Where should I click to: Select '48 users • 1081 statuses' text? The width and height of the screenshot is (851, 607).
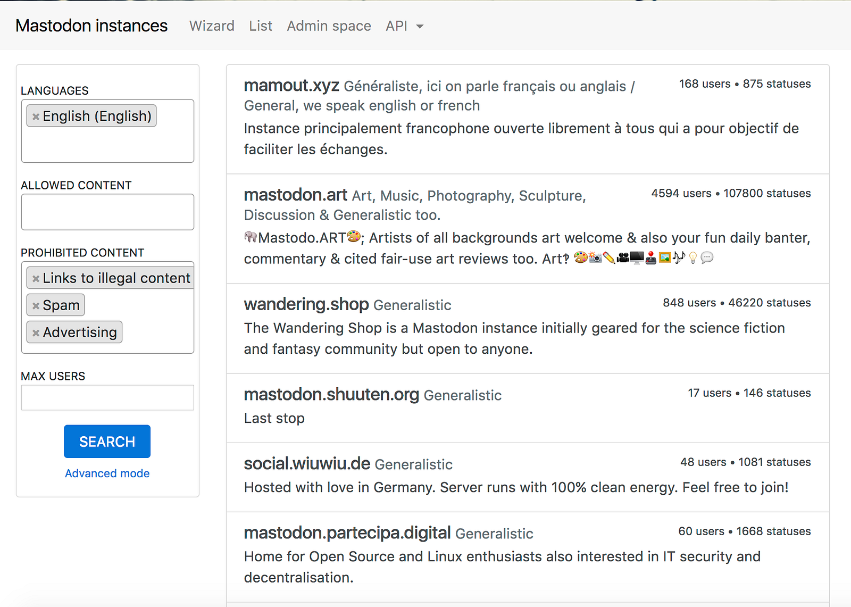(745, 463)
